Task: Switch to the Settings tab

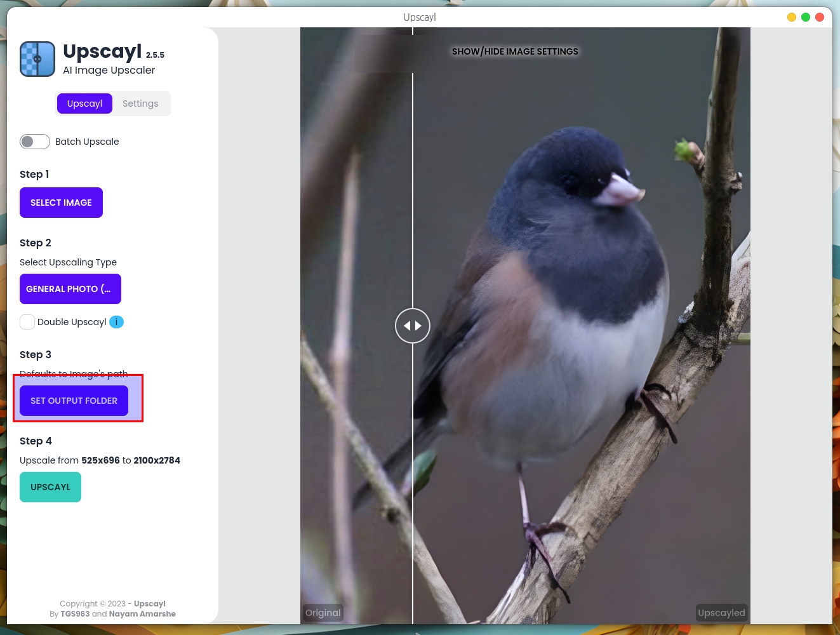Action: click(x=140, y=104)
